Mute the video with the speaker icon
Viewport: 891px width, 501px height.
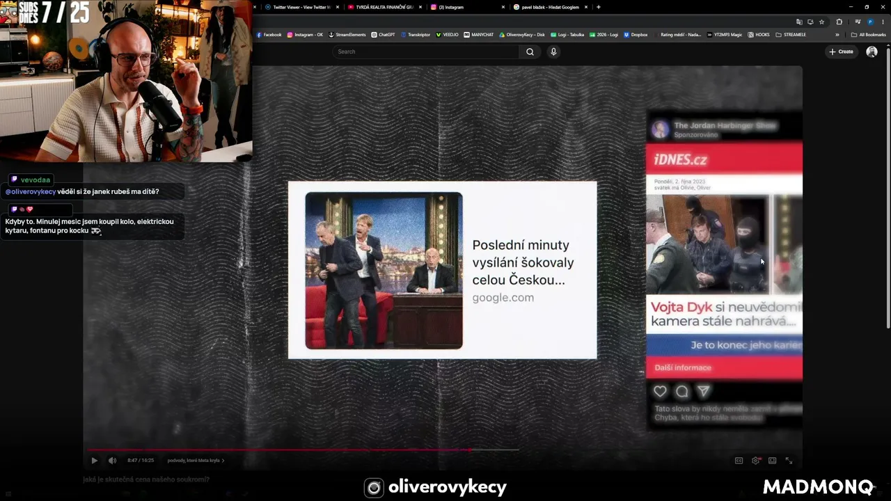[112, 460]
